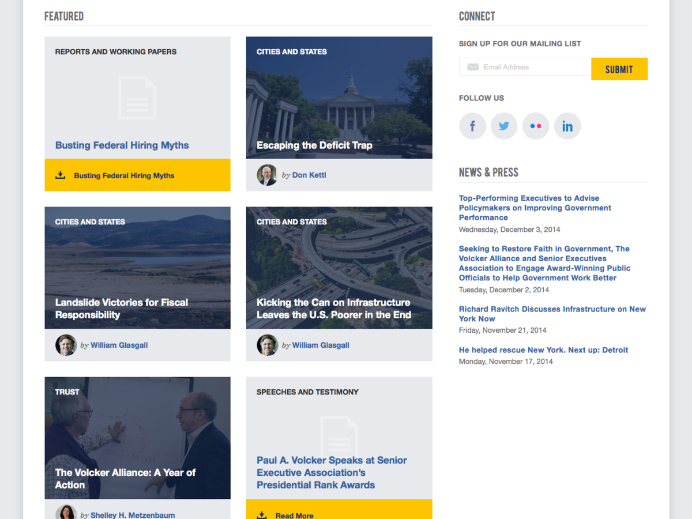Open the 'Escaping the Deficit Trap' article
This screenshot has height=519, width=692.
pyautogui.click(x=314, y=145)
